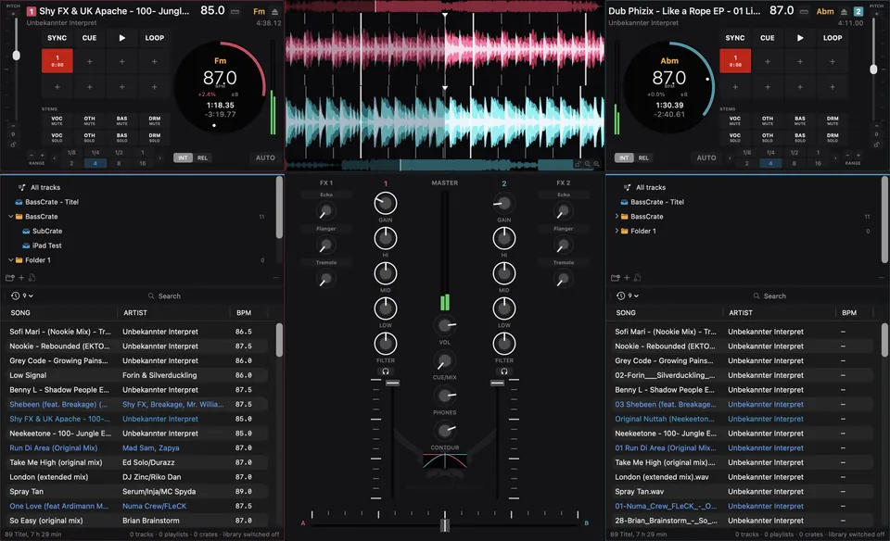Click plus icon in right library toolbar
Viewport: 890px width, 541px height.
click(627, 278)
